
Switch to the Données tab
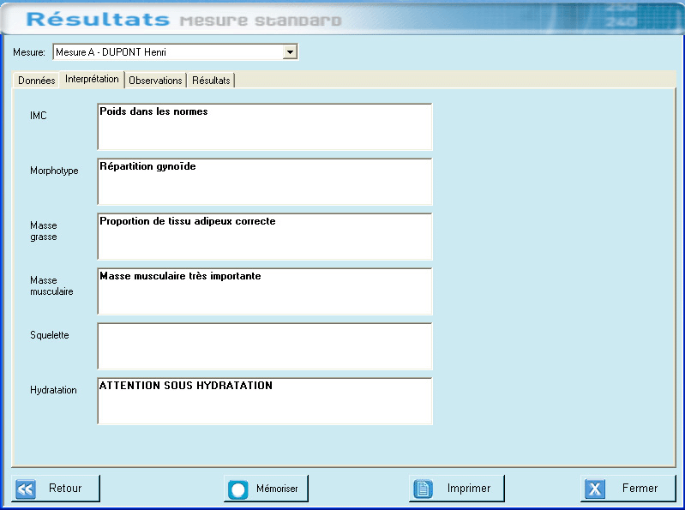36,81
